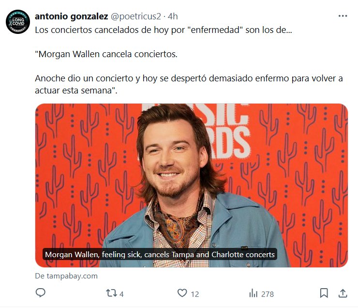Click the paragraph beginning Anoche dio un concierto
This screenshot has height=308, width=358.
(189, 84)
